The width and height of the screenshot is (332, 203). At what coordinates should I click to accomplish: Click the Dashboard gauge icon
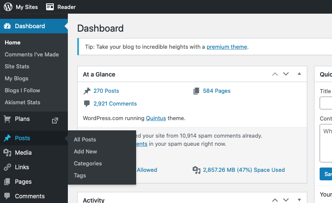tap(7, 26)
